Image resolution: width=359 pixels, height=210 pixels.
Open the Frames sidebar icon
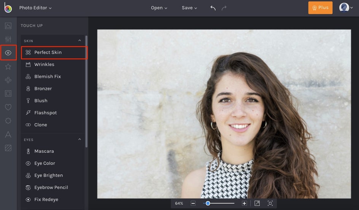[8, 93]
